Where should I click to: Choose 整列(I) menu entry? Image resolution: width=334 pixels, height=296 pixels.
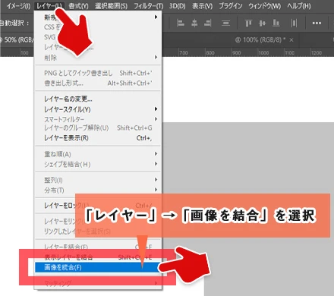coord(98,180)
